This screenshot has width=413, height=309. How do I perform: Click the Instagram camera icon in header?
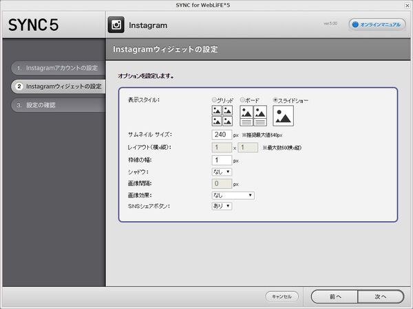tap(116, 25)
